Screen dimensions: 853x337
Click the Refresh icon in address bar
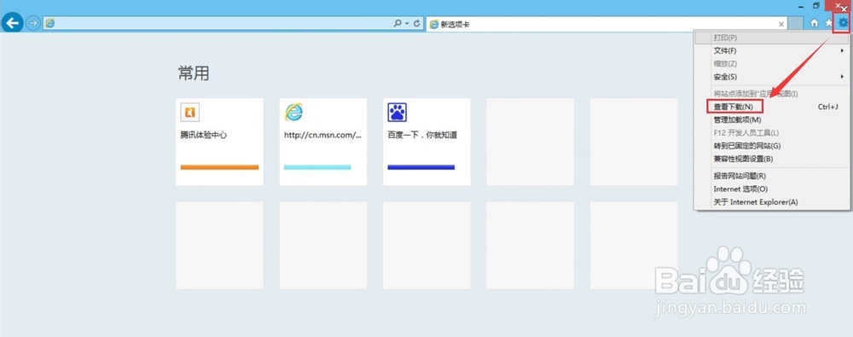(x=417, y=23)
